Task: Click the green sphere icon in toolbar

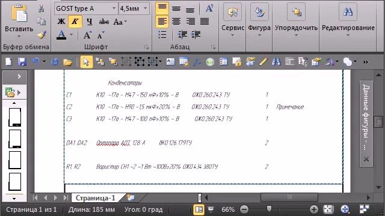Action: coord(210,62)
